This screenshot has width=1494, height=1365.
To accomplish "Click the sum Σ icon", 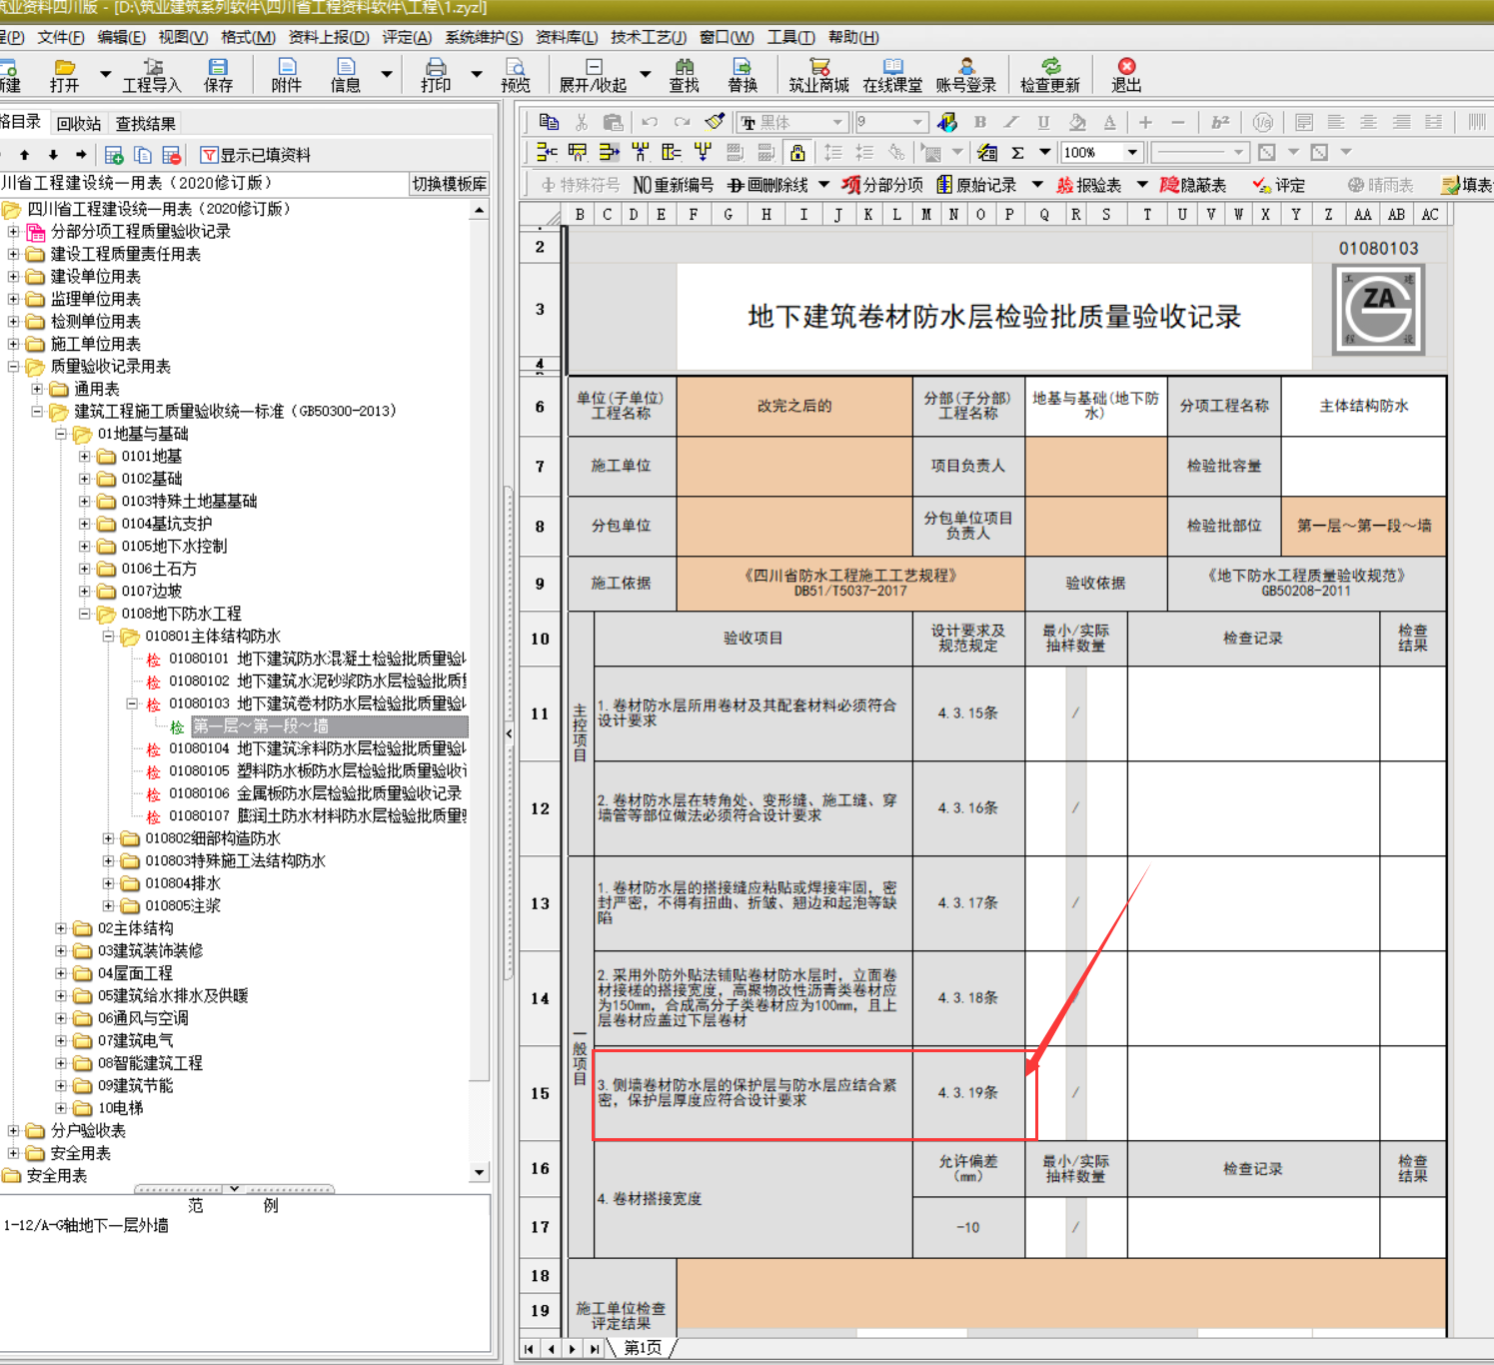I will (x=1017, y=153).
